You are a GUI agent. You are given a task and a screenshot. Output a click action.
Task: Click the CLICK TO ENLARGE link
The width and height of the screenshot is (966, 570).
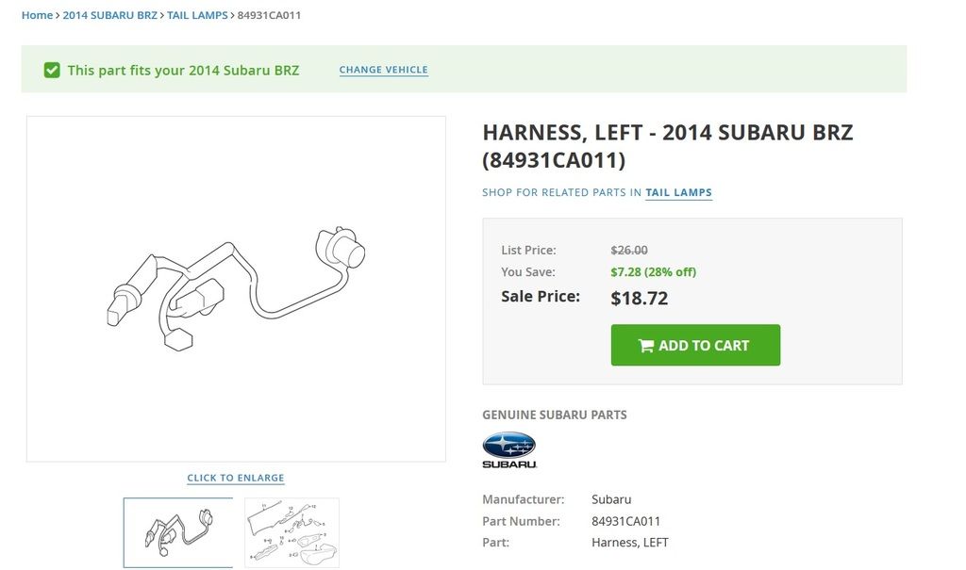(236, 478)
